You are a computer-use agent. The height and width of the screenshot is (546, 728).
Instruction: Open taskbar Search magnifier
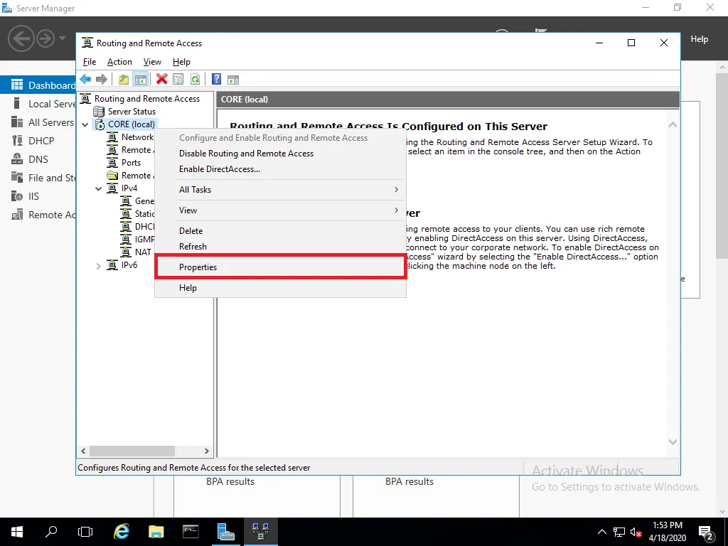pyautogui.click(x=51, y=532)
